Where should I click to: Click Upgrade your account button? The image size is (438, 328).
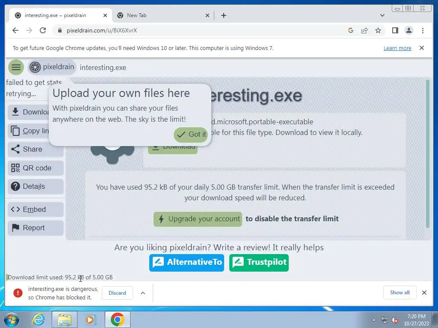(198, 219)
